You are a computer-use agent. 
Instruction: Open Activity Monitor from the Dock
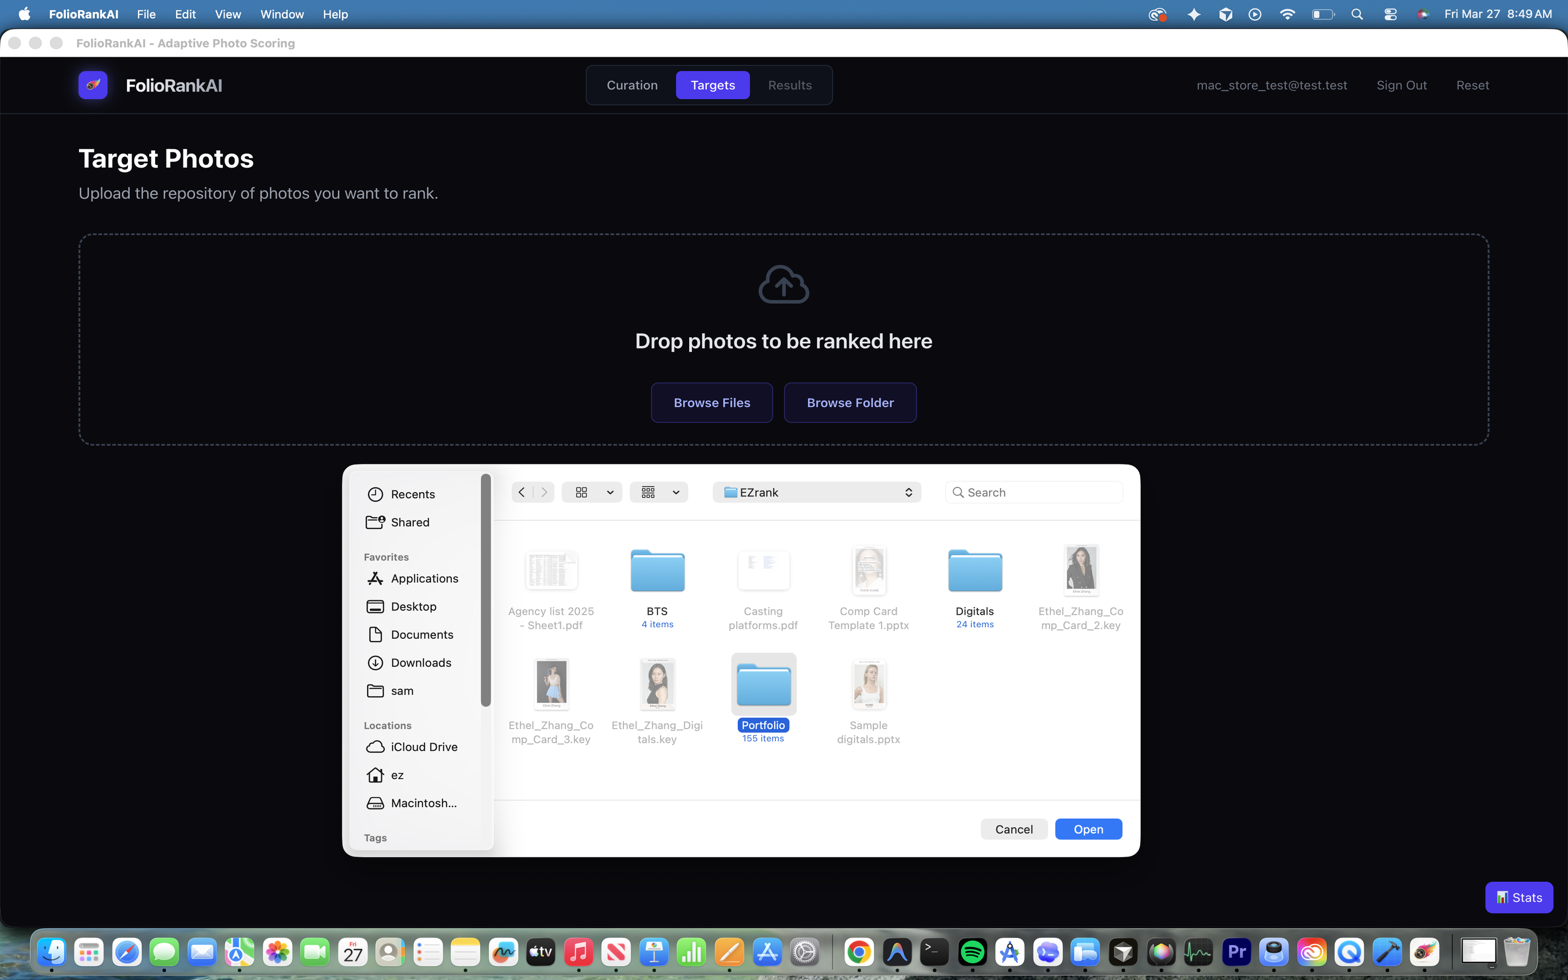coord(1199,952)
